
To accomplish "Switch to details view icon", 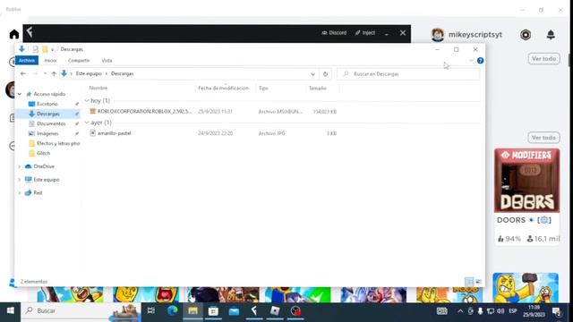I will (469, 282).
